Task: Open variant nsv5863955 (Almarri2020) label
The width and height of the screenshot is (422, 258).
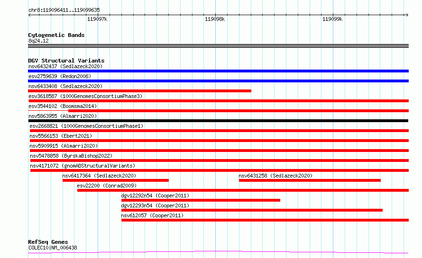Action: (x=63, y=116)
